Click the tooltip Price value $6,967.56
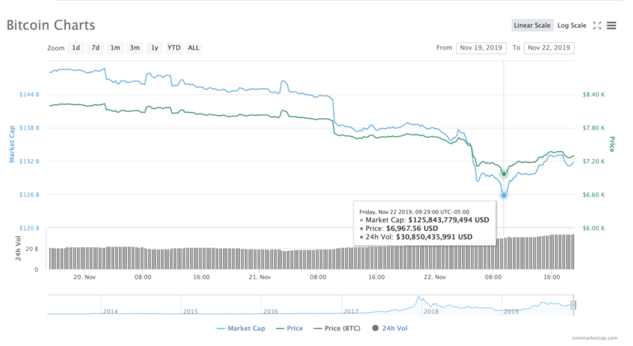The height and width of the screenshot is (346, 633). [x=412, y=228]
